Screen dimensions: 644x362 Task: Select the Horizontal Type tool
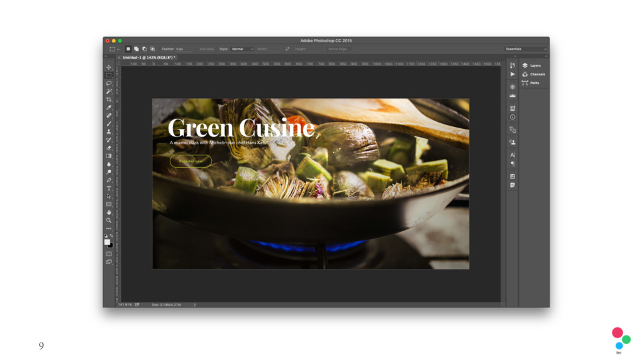[109, 189]
